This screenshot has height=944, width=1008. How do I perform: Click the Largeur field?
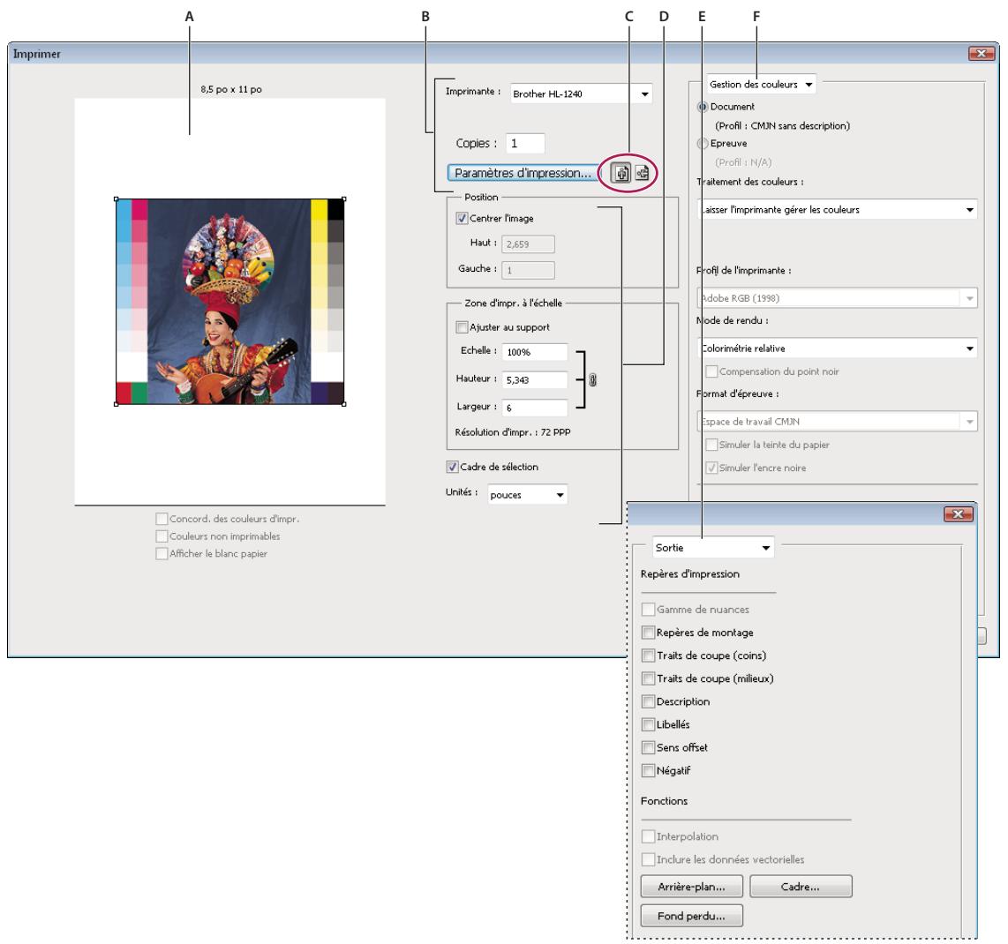536,408
